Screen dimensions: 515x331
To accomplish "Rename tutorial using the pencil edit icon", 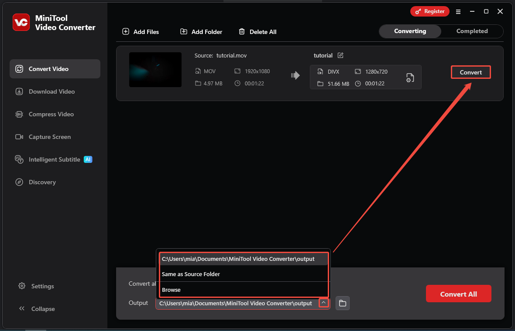I will pos(340,55).
